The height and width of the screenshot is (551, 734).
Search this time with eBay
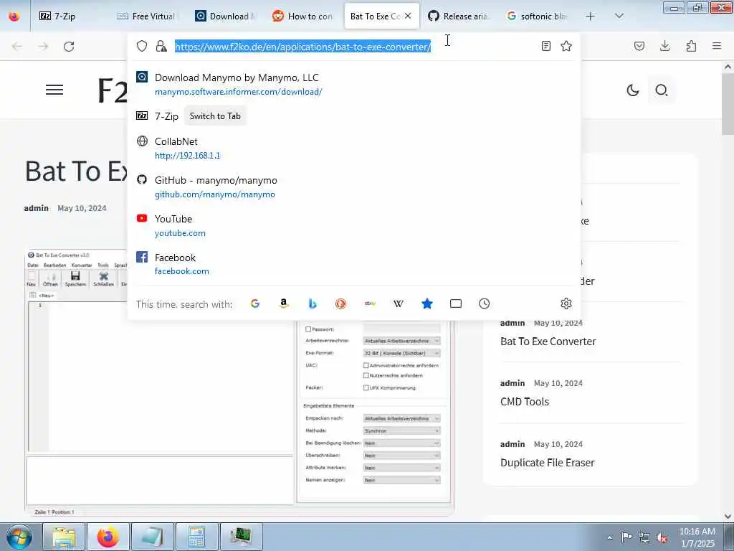tap(370, 303)
